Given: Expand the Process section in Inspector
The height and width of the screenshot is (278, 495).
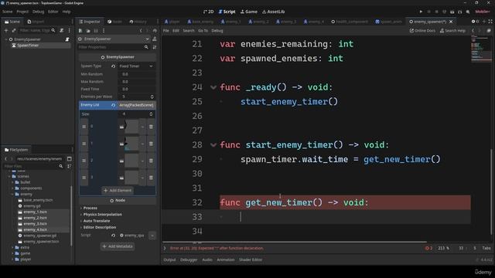Looking at the screenshot, I should pyautogui.click(x=89, y=208).
